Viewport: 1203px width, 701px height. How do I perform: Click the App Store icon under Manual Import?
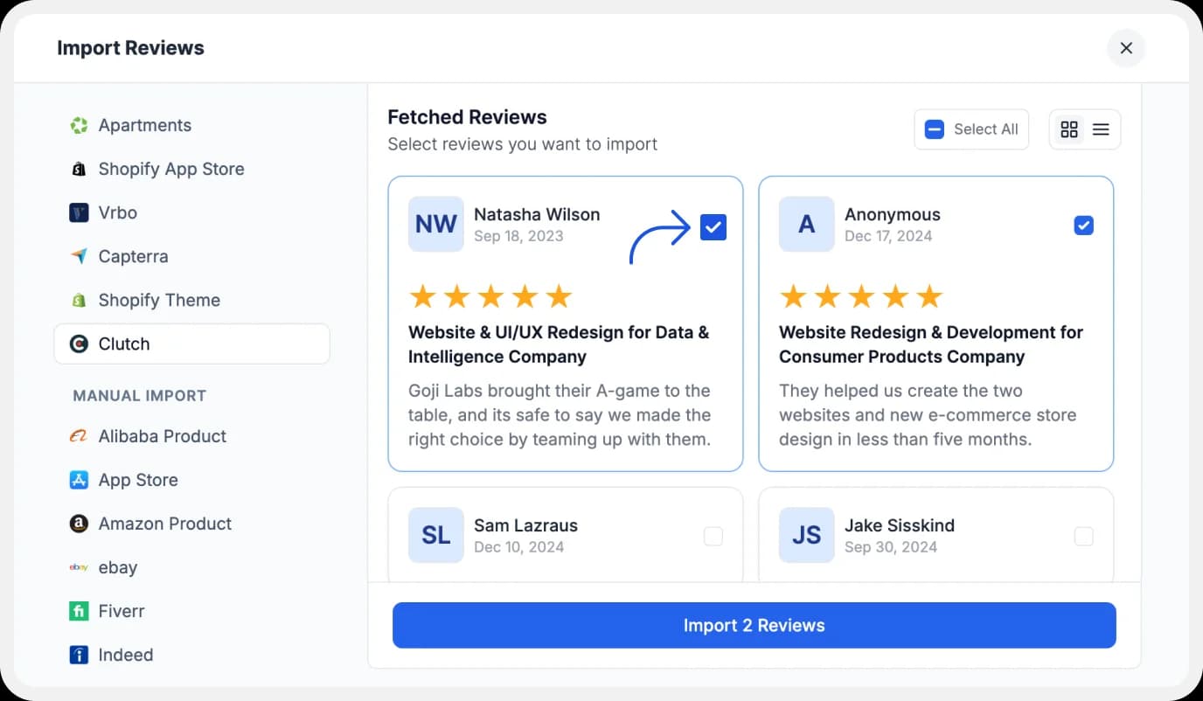tap(79, 480)
